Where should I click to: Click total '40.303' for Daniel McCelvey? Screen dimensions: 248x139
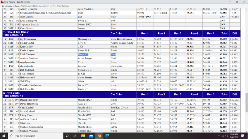(223, 100)
